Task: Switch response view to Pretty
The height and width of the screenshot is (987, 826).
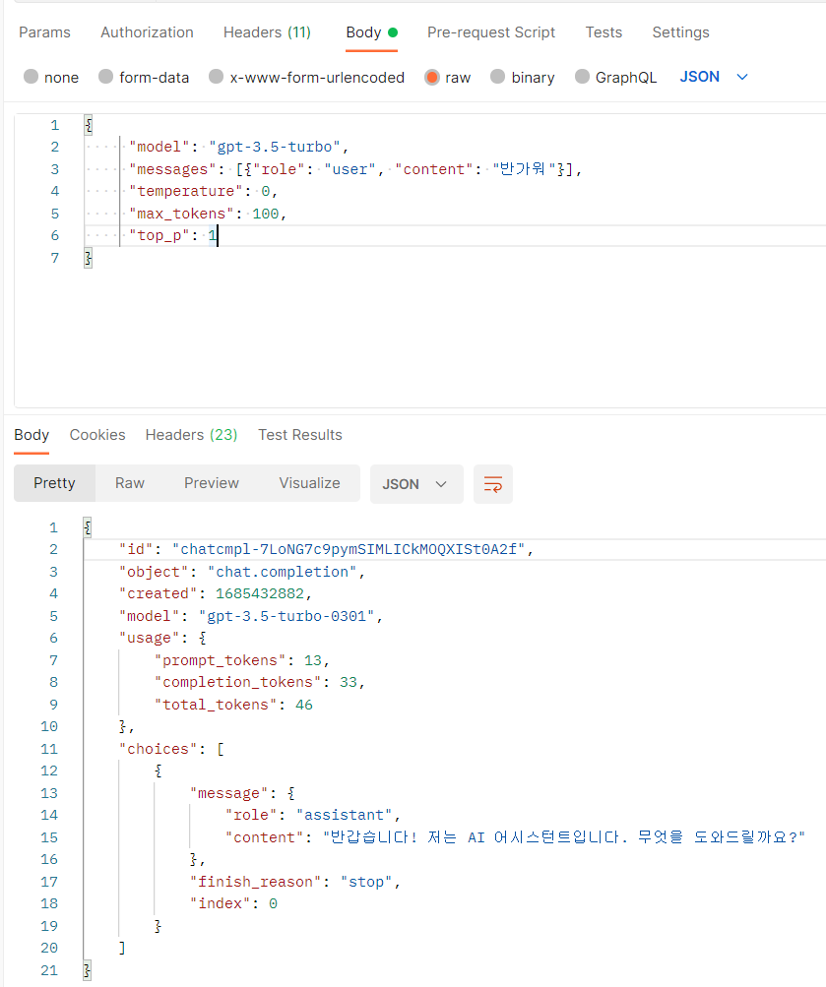Action: tap(54, 483)
